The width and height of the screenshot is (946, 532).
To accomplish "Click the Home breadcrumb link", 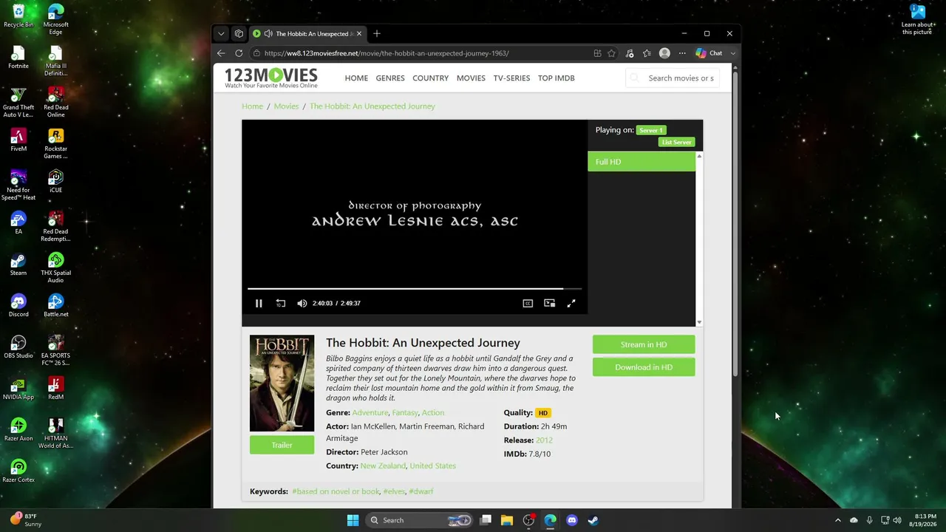I will tap(252, 106).
